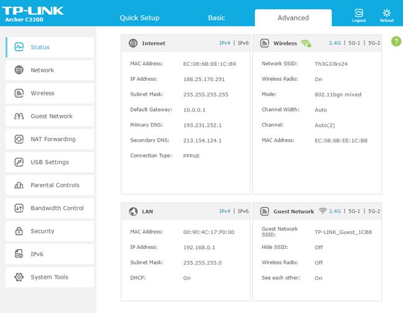The width and height of the screenshot is (403, 313).
Task: Open help with green question mark
Action: (396, 42)
